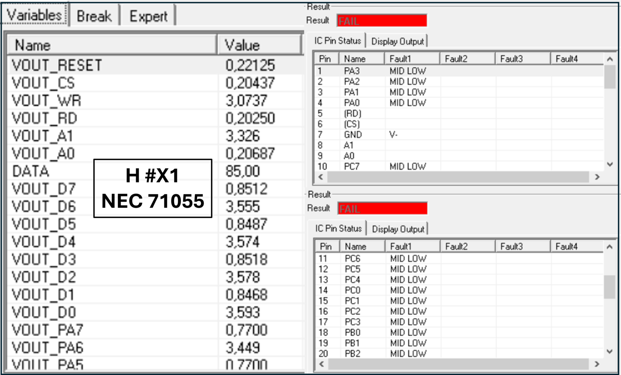Click Fault4 header in upper pin table

[577, 59]
